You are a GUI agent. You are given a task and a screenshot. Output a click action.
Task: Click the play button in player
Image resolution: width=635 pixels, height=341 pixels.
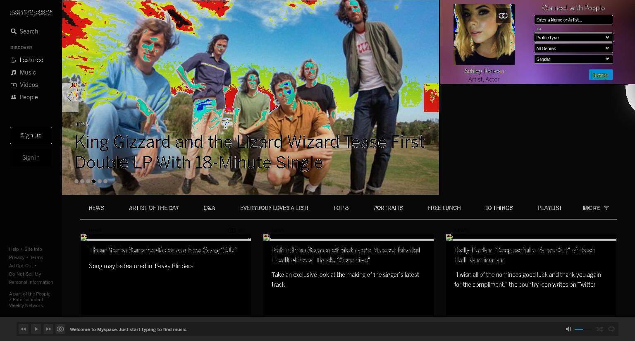(36, 329)
